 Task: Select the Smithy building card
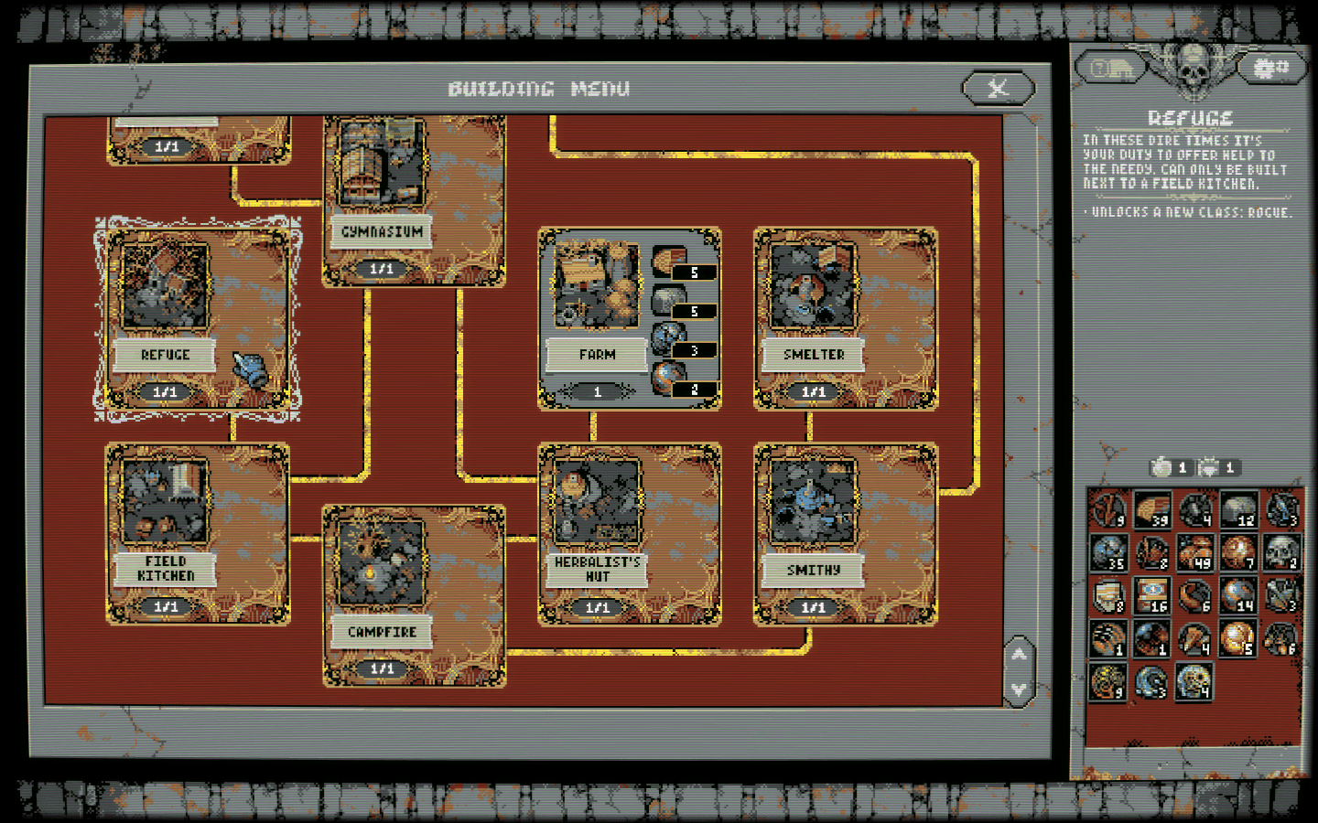point(845,534)
